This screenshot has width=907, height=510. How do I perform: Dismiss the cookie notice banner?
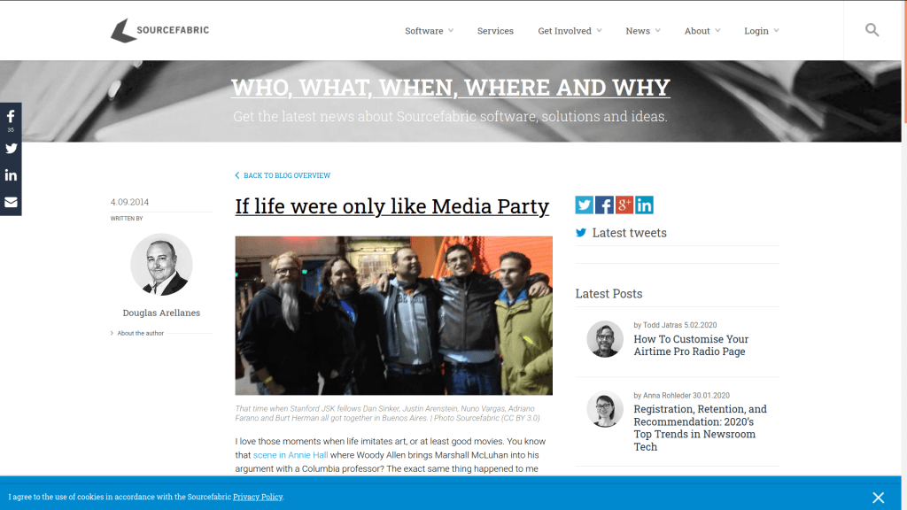pyautogui.click(x=878, y=498)
